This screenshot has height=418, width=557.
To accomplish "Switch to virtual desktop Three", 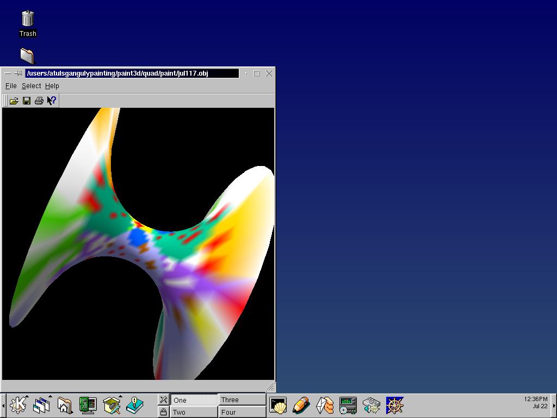I will click(x=242, y=399).
